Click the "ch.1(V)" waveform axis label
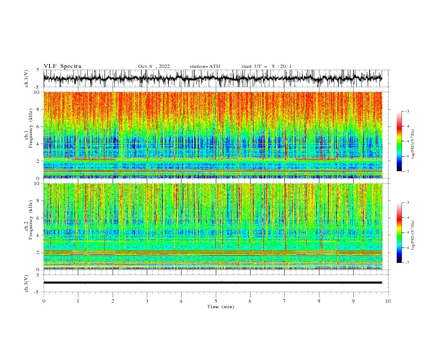 click(x=26, y=78)
